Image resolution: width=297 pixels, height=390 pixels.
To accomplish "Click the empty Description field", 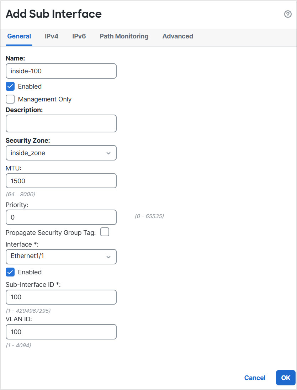I will coord(61,123).
